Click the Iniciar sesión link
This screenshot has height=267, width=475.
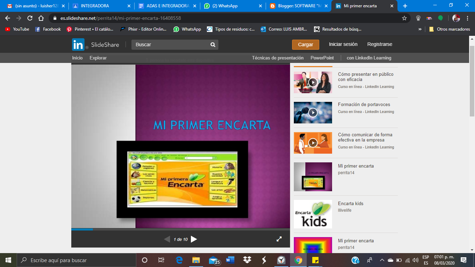pyautogui.click(x=343, y=44)
